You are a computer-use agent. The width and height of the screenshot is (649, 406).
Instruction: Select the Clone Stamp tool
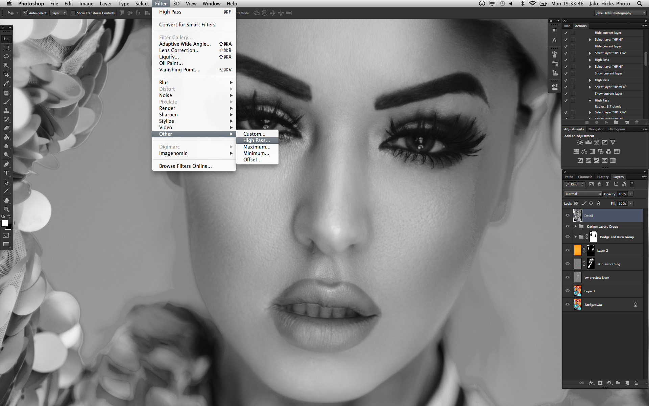[x=6, y=111]
